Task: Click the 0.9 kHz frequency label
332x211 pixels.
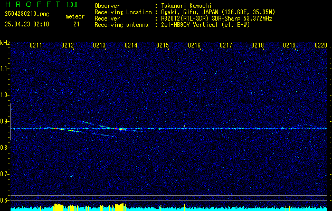Action: tap(4, 121)
